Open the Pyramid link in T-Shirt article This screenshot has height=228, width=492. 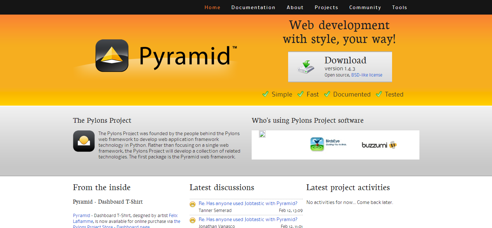tap(81, 216)
